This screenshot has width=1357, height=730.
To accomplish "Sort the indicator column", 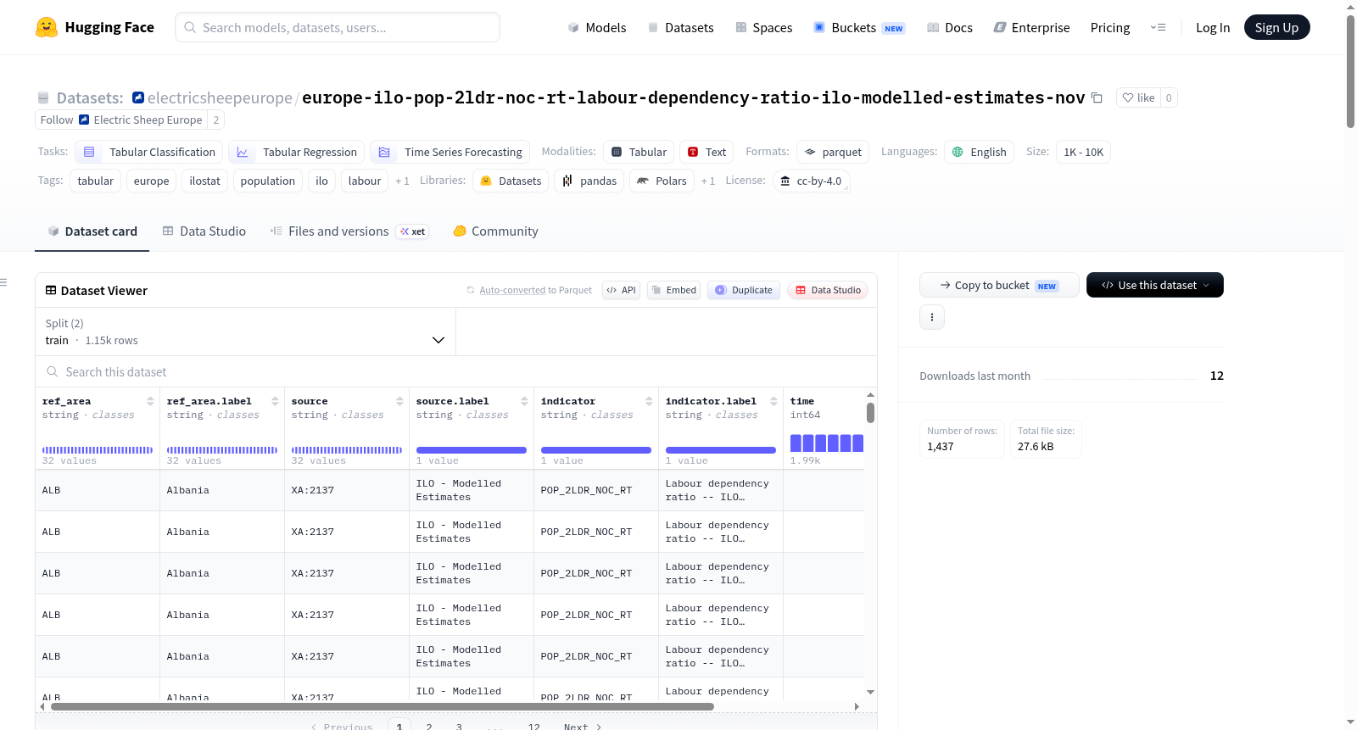I will pos(649,401).
